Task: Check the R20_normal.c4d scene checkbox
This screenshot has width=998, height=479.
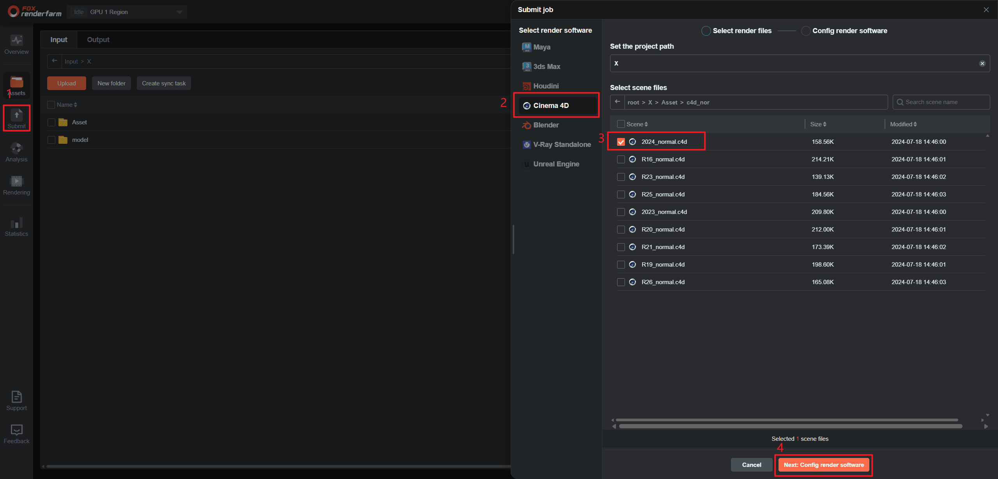Action: (621, 230)
